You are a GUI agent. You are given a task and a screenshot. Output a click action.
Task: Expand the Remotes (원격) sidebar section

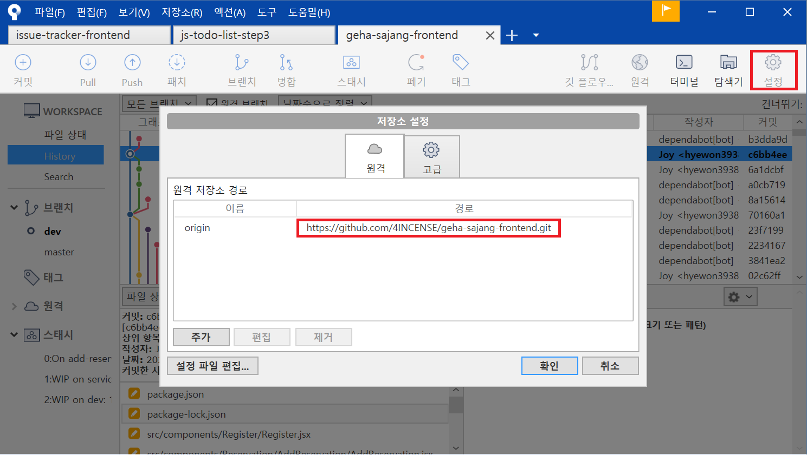click(14, 306)
